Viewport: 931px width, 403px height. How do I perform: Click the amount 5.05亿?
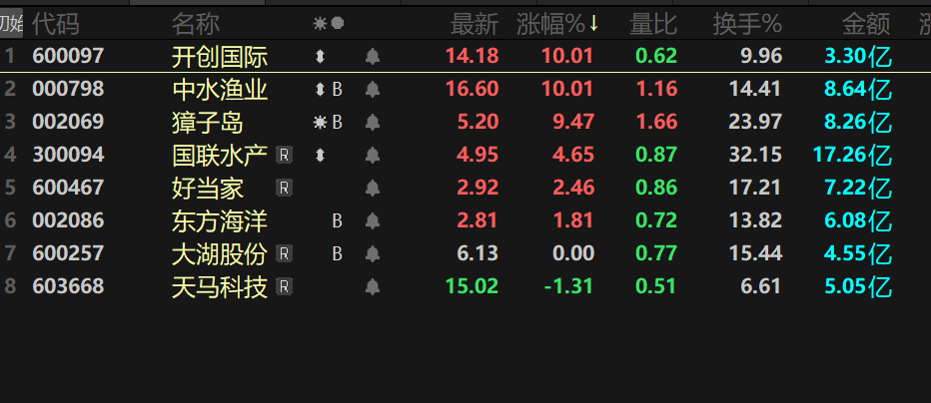858,286
